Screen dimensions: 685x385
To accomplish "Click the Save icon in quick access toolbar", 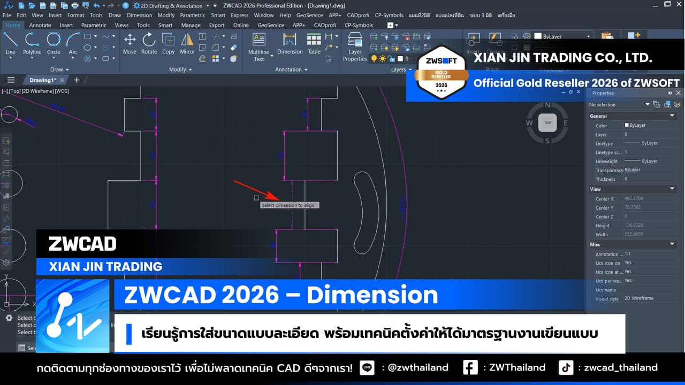I will coord(43,5).
